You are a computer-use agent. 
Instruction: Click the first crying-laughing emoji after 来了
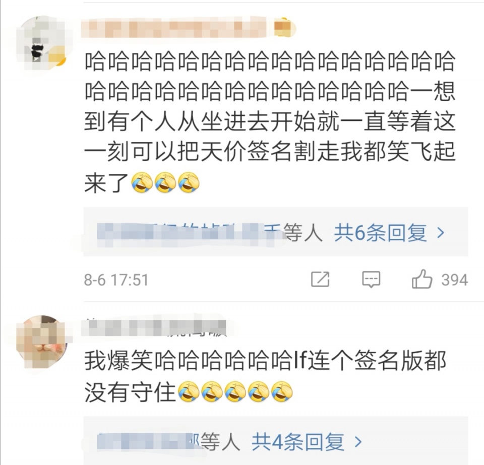coord(142,183)
